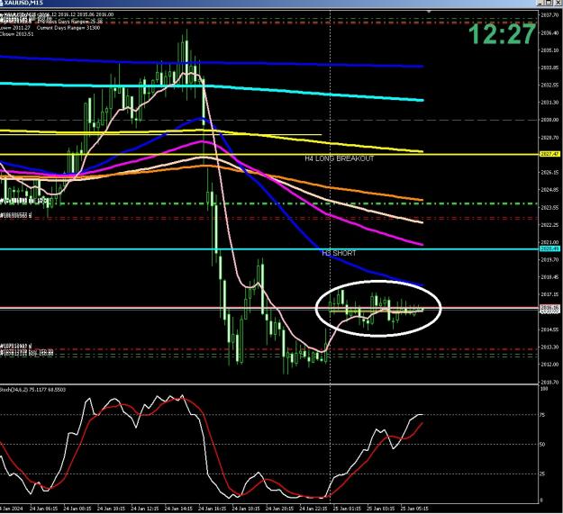
Task: Select the yellow H4 horizontal line
Action: [x=269, y=155]
